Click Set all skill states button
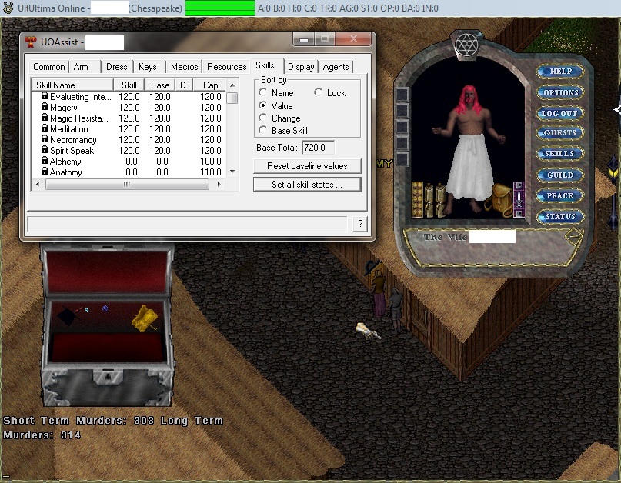Viewport: 621px width, 483px height. [x=307, y=184]
